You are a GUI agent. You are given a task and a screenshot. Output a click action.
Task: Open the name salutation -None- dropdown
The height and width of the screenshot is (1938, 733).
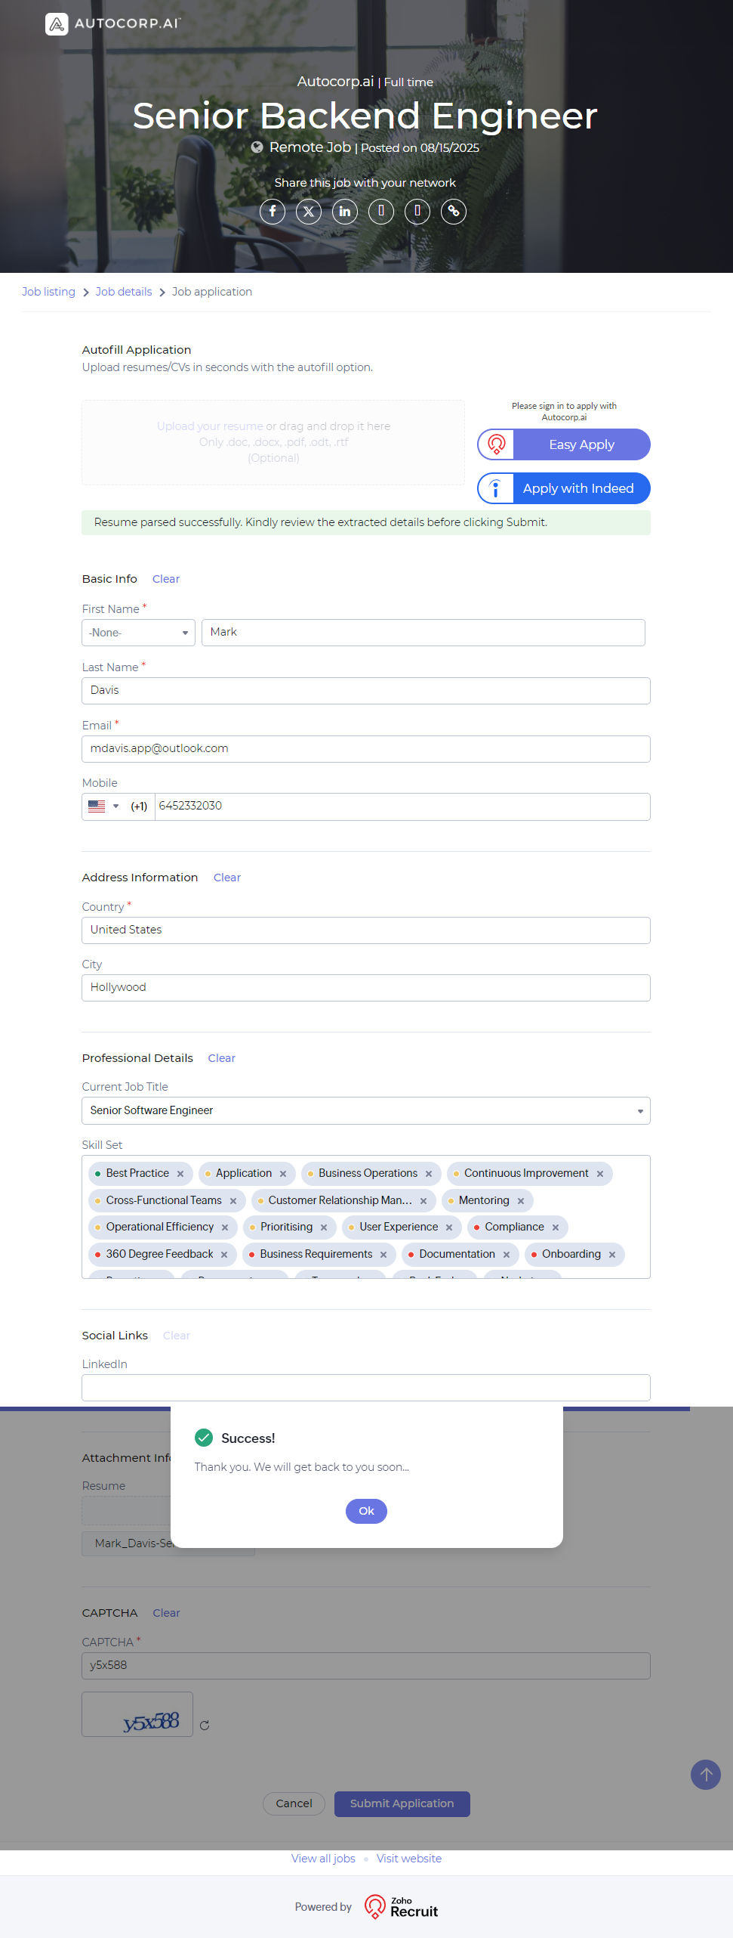138,633
